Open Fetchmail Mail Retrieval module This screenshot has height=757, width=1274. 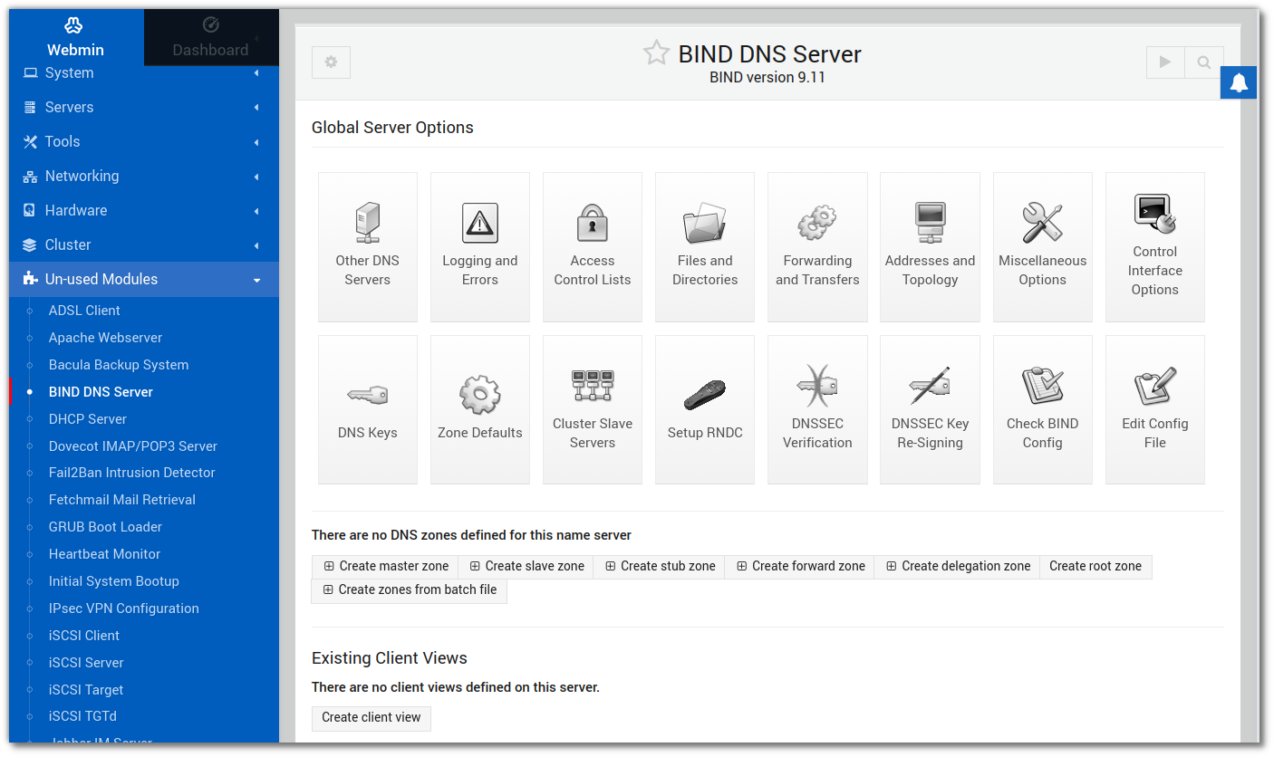pyautogui.click(x=122, y=500)
